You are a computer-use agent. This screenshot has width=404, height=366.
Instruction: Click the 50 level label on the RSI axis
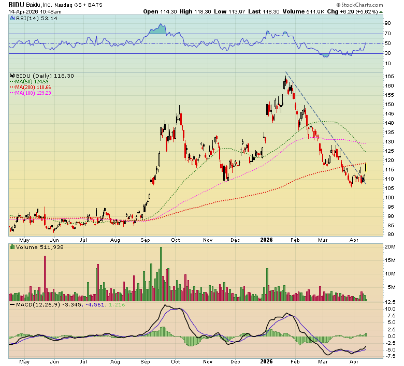(387, 43)
